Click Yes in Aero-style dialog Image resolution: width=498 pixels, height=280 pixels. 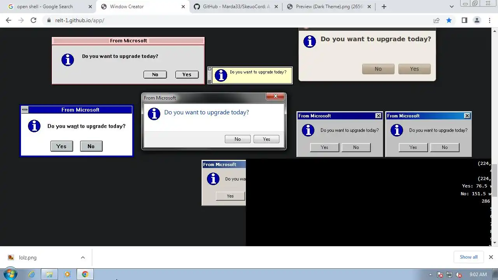pyautogui.click(x=267, y=139)
